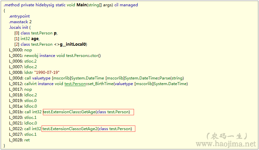Click the label L_000d
The image size is (259, 150).
click(16, 78)
